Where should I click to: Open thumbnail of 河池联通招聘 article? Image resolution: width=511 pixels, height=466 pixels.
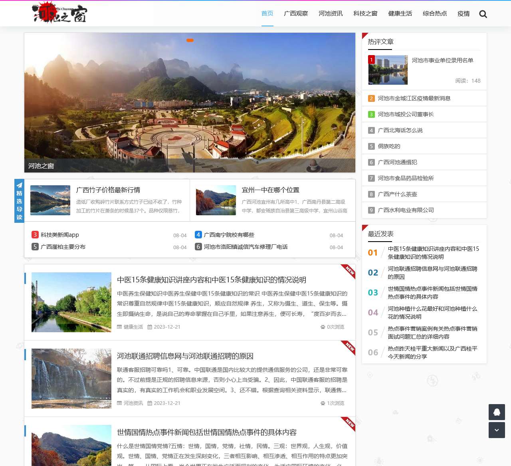pyautogui.click(x=71, y=379)
